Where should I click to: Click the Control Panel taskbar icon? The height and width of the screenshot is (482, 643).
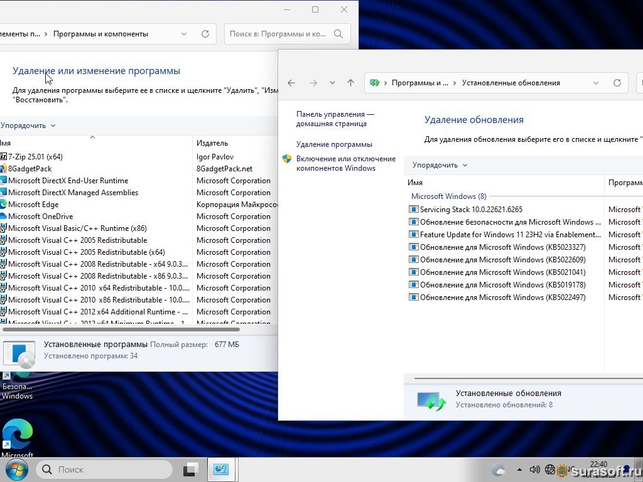(220, 469)
